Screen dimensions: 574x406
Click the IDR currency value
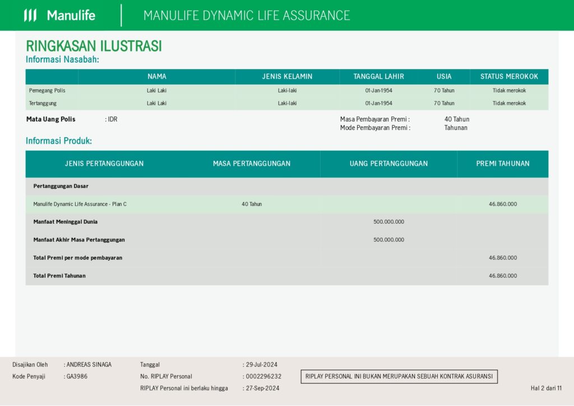[x=112, y=119]
